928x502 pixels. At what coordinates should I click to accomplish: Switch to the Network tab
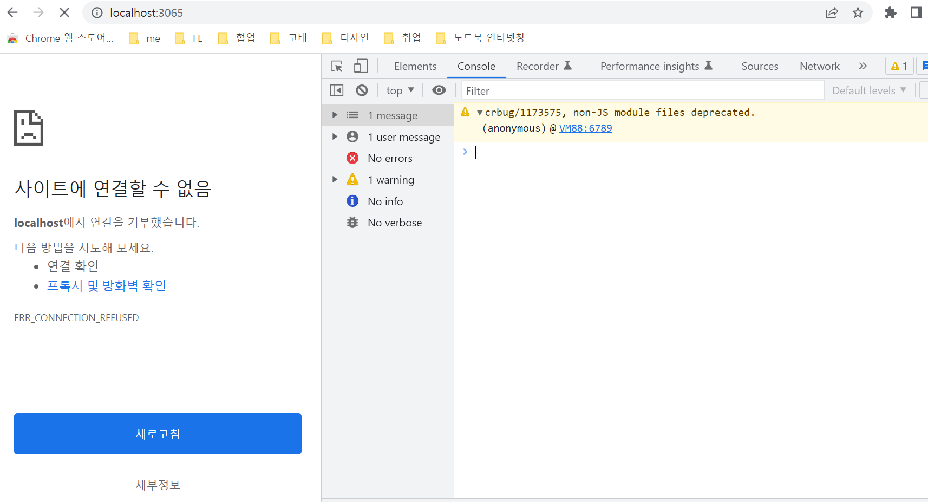[820, 66]
